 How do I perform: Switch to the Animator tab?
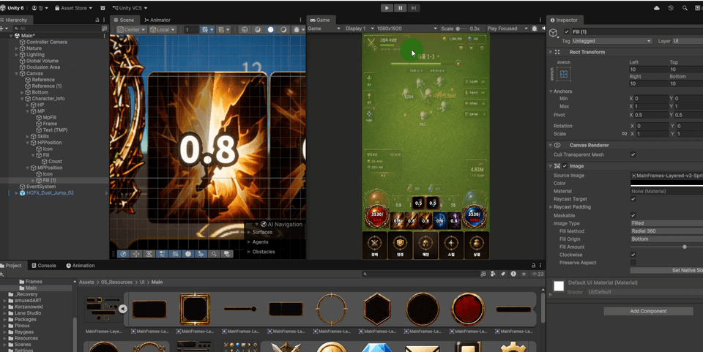click(157, 20)
